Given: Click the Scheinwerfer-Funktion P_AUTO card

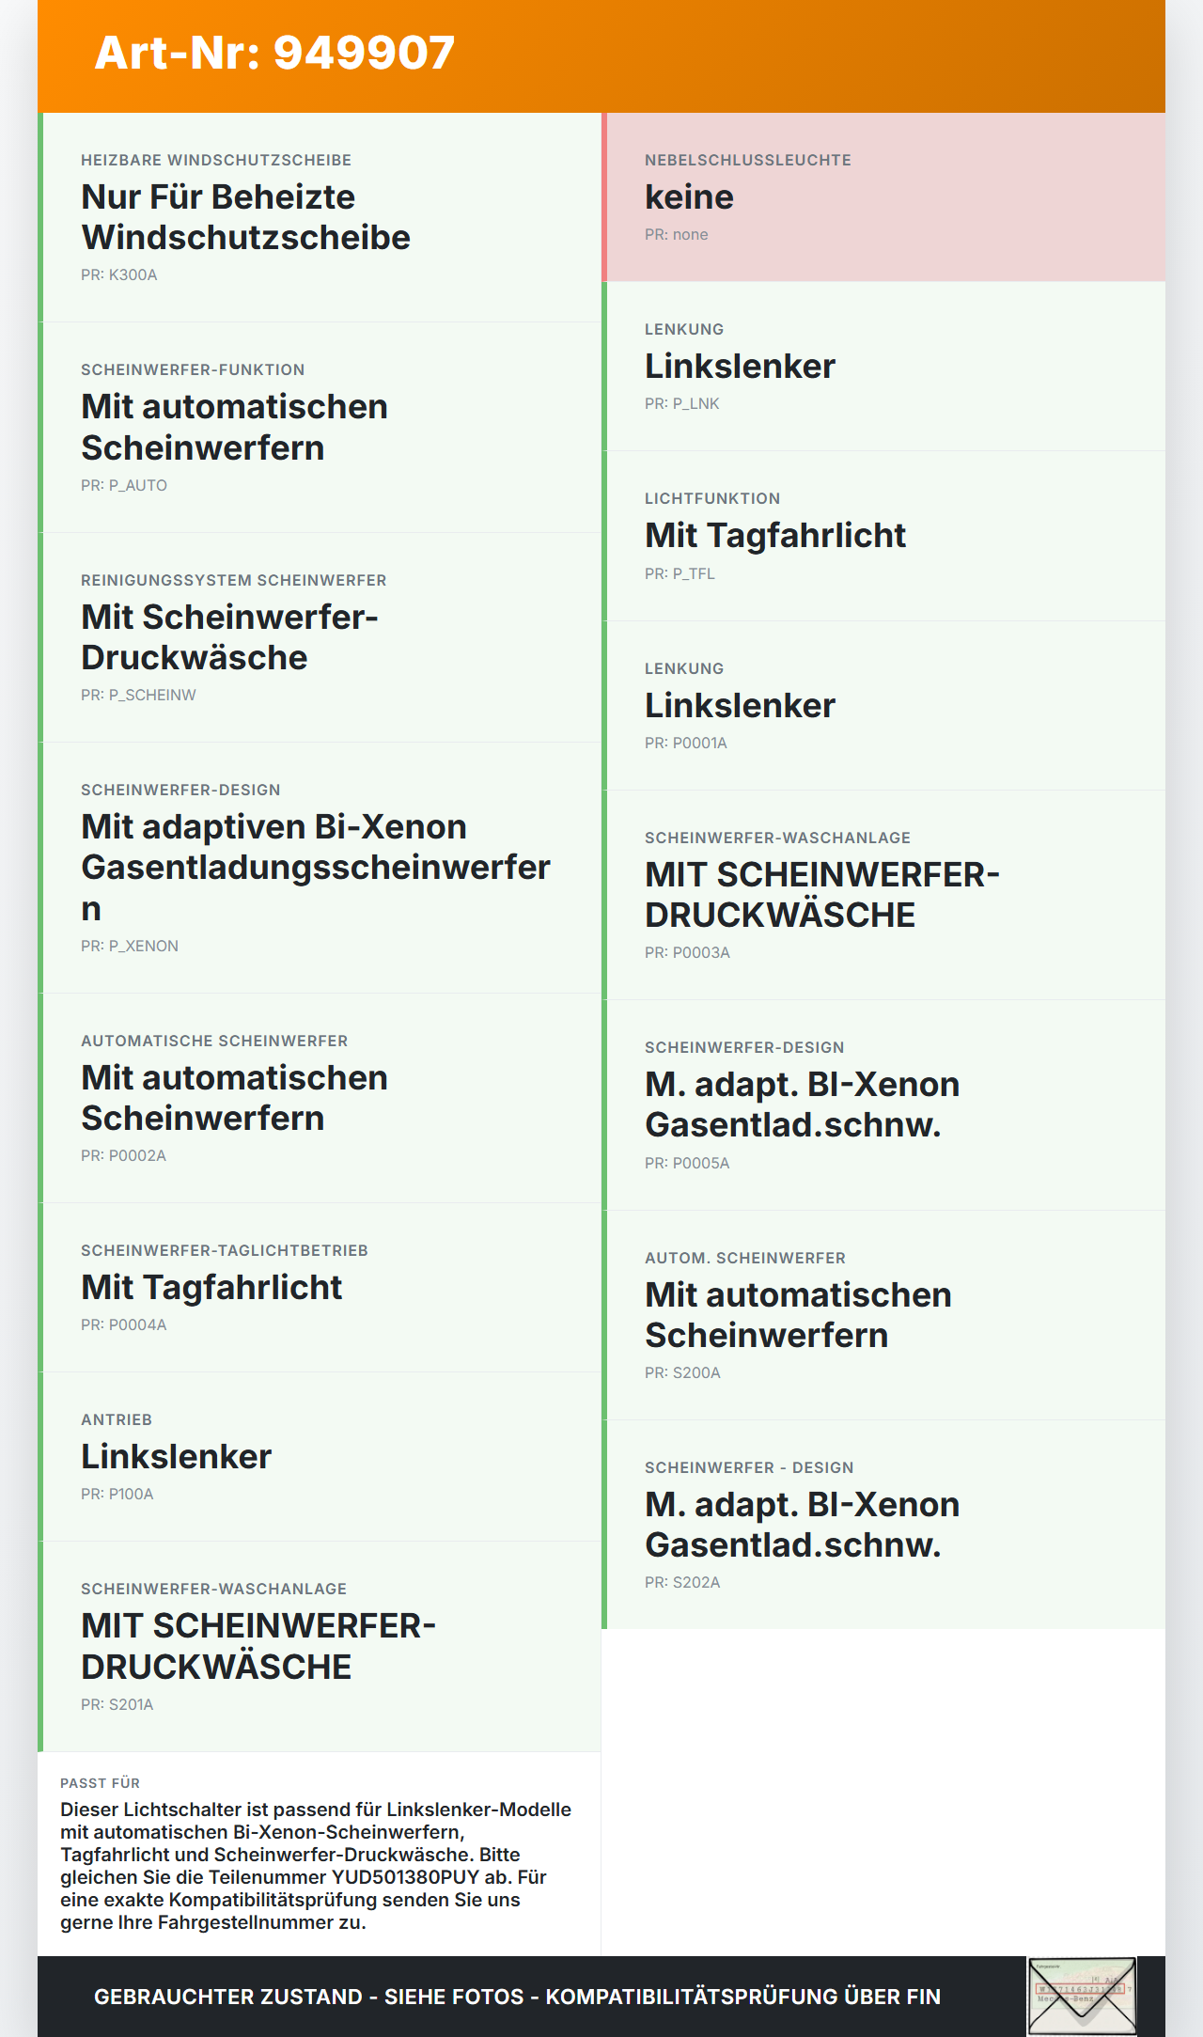Looking at the screenshot, I should [x=320, y=428].
